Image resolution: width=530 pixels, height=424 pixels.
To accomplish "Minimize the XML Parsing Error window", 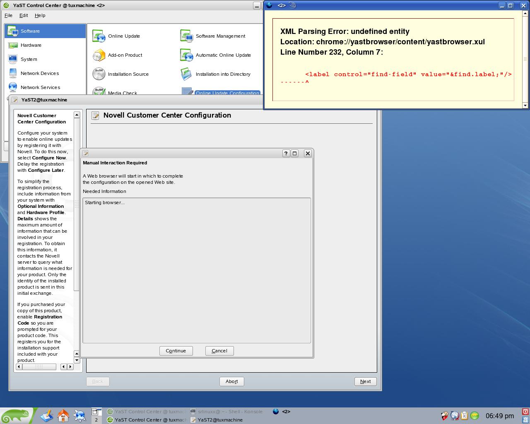I will (x=502, y=5).
